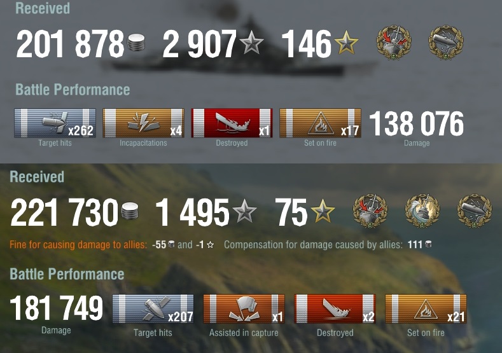Select the x17 Set on fire ribbon
This screenshot has width=502, height=353.
[320, 123]
